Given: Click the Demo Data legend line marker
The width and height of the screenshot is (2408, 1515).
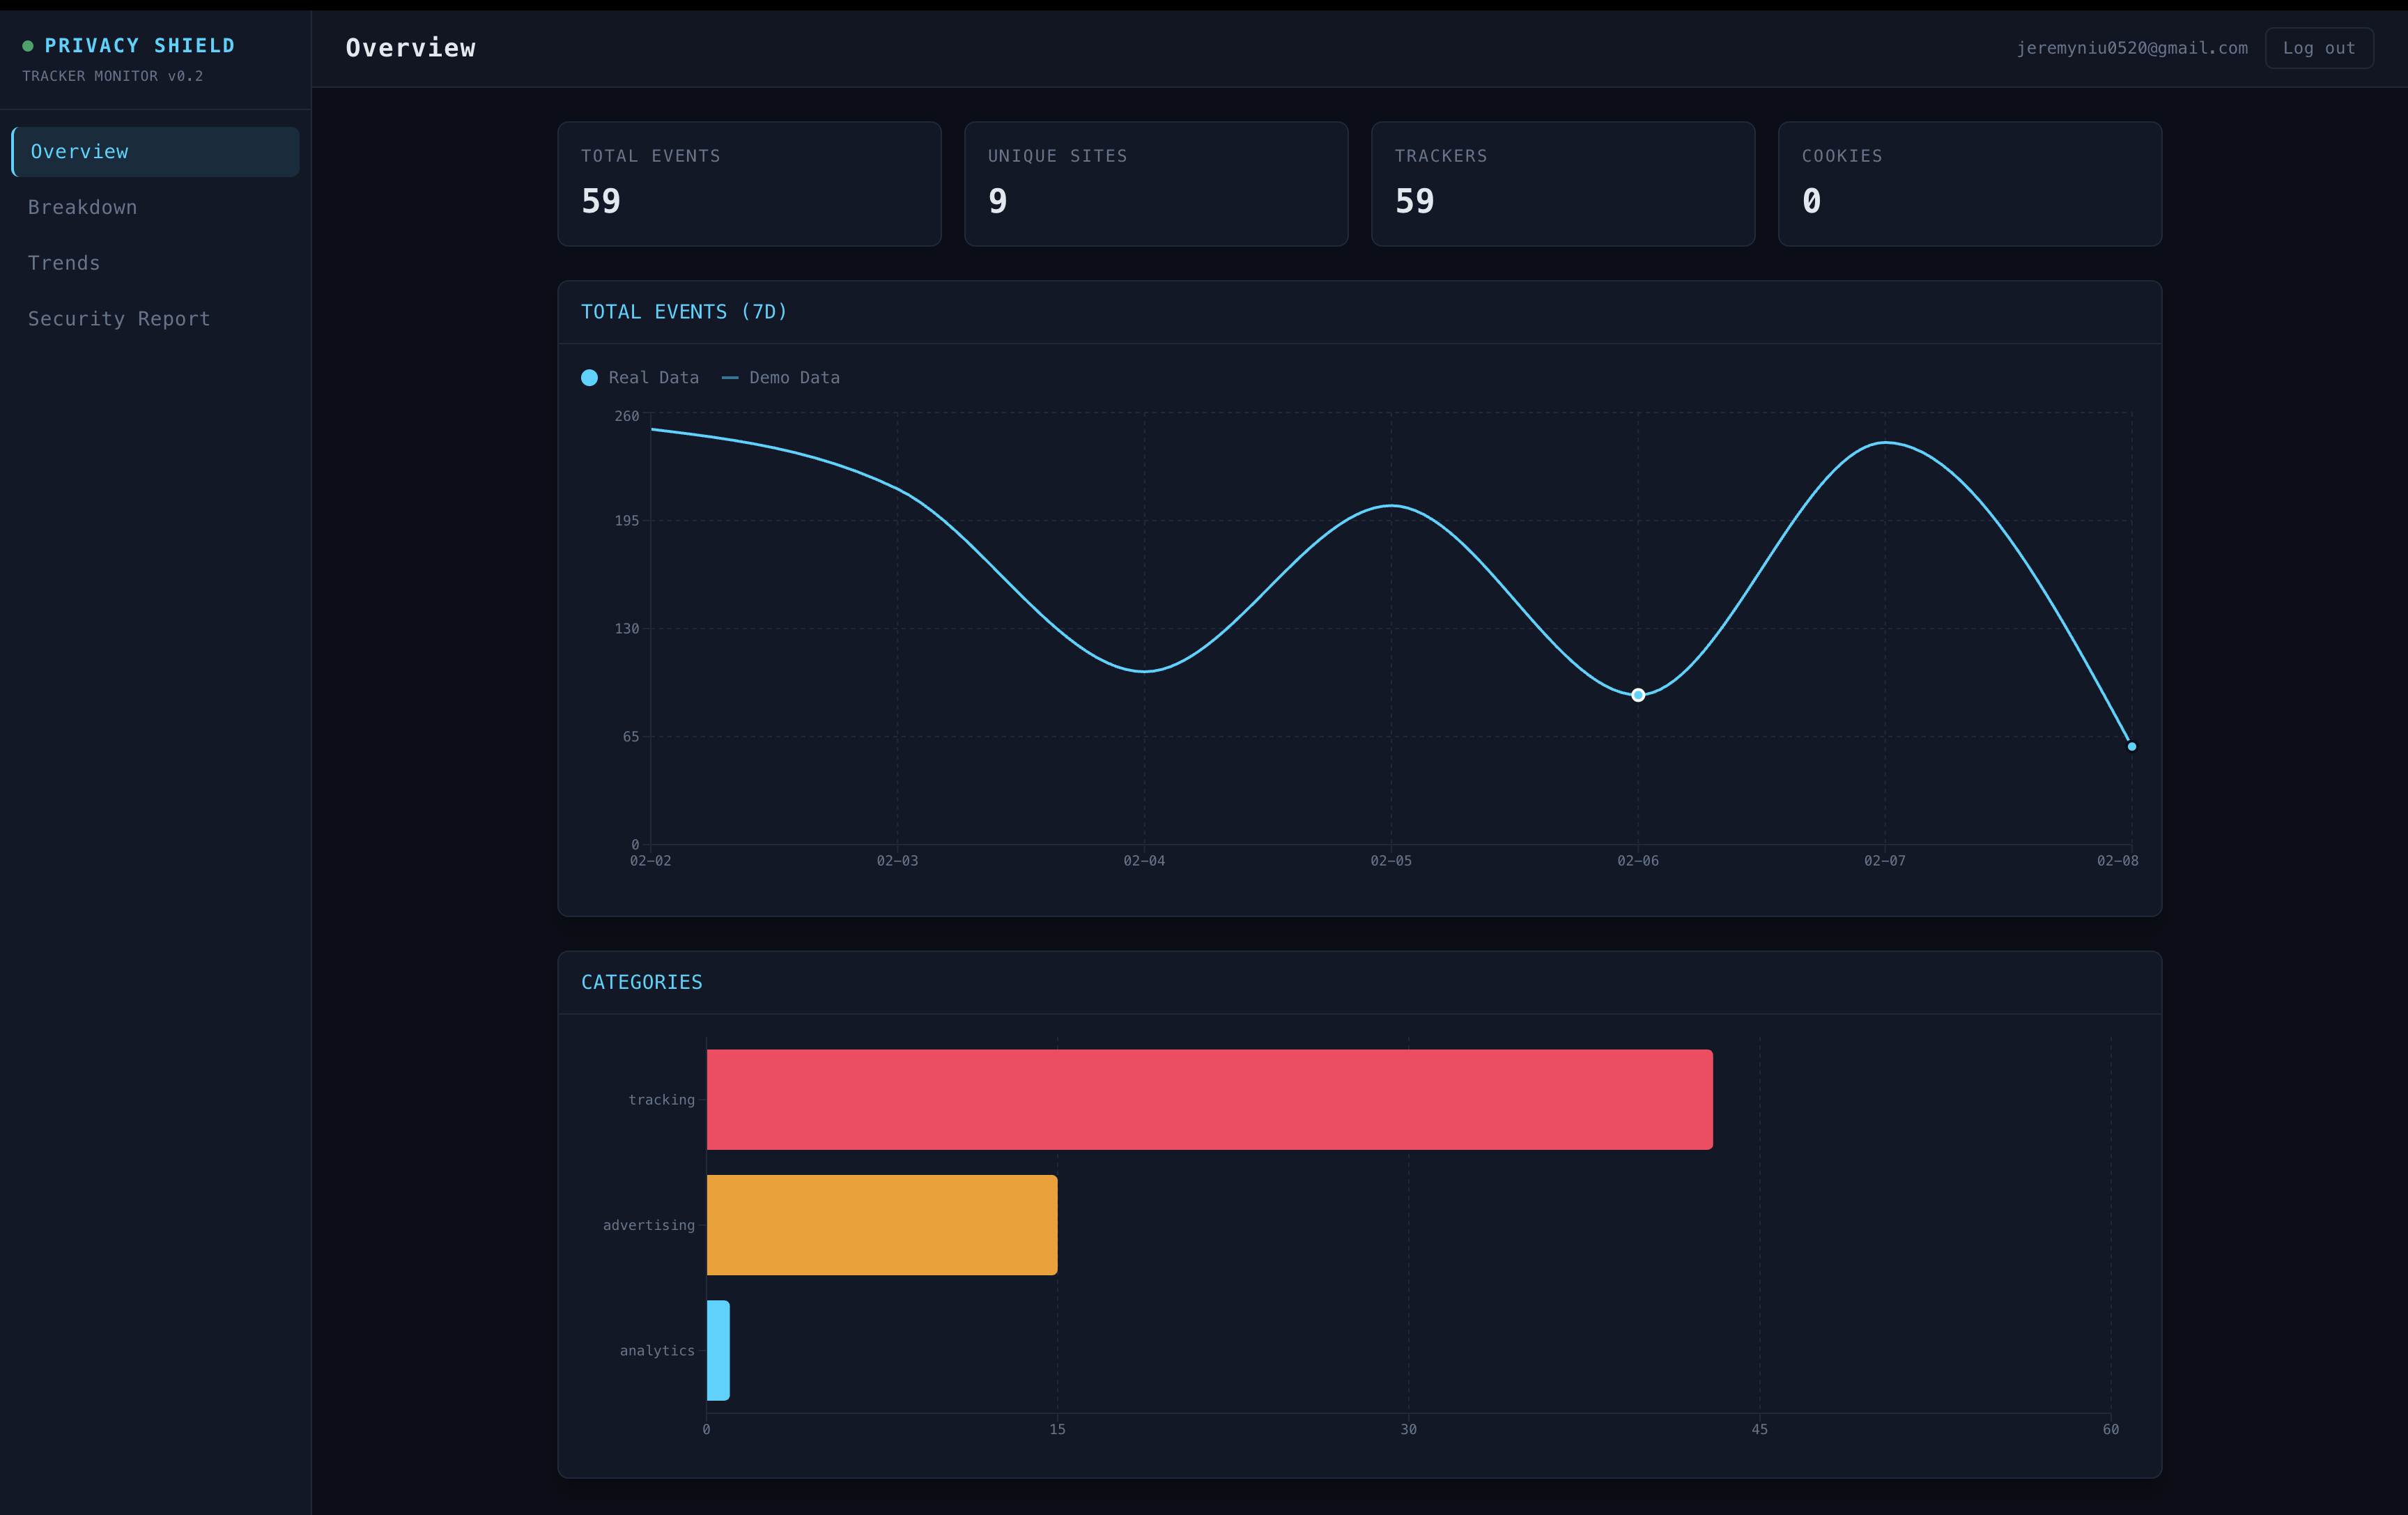Looking at the screenshot, I should tap(730, 378).
